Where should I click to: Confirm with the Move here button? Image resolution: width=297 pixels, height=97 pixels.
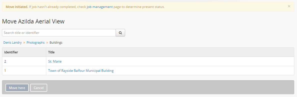tap(17, 88)
